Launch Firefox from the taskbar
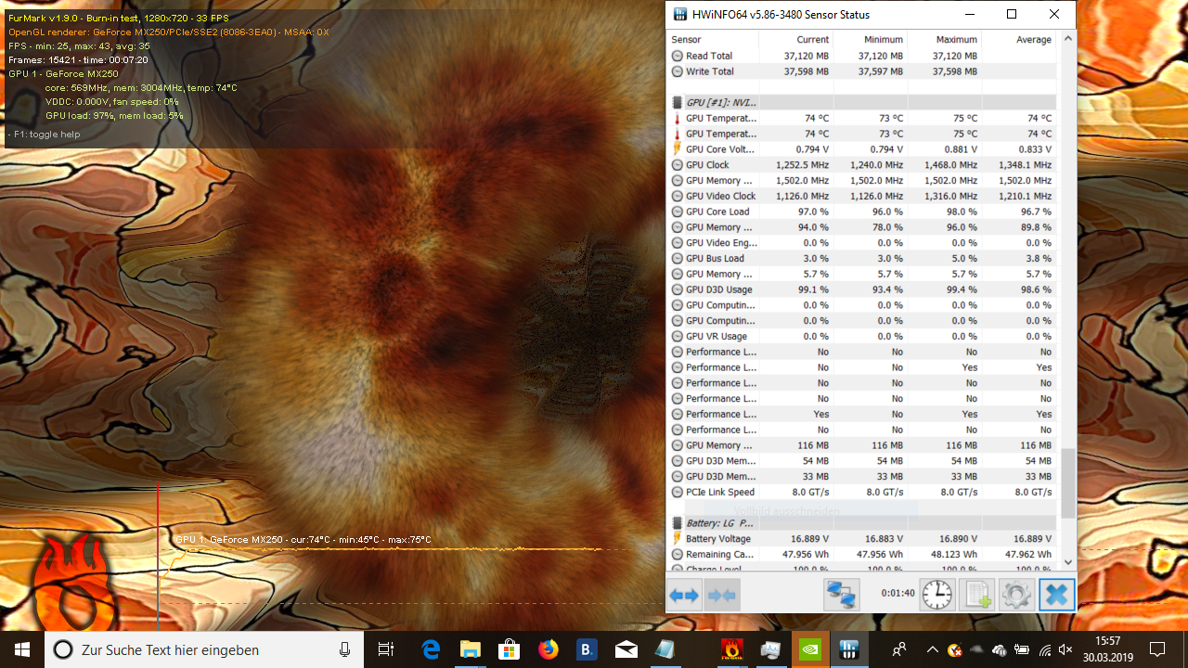Image resolution: width=1188 pixels, height=668 pixels. pyautogui.click(x=548, y=649)
